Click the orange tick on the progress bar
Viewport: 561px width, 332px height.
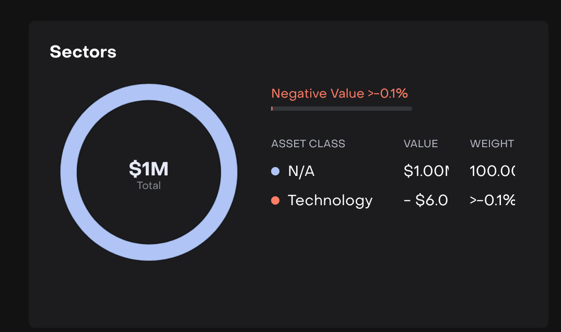(272, 109)
